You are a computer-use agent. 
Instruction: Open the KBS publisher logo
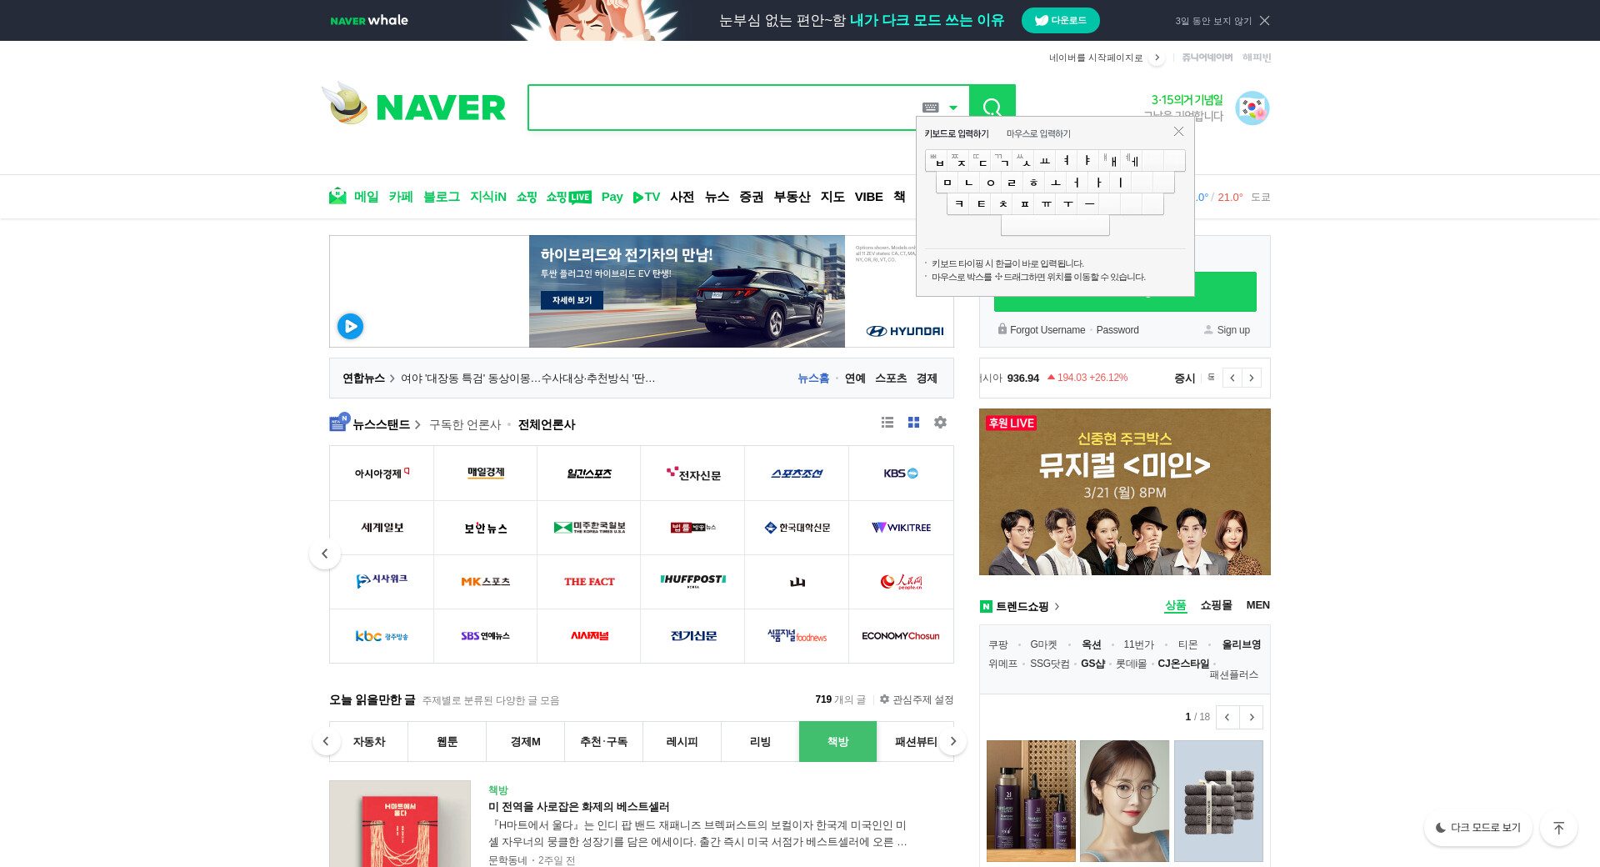[901, 474]
